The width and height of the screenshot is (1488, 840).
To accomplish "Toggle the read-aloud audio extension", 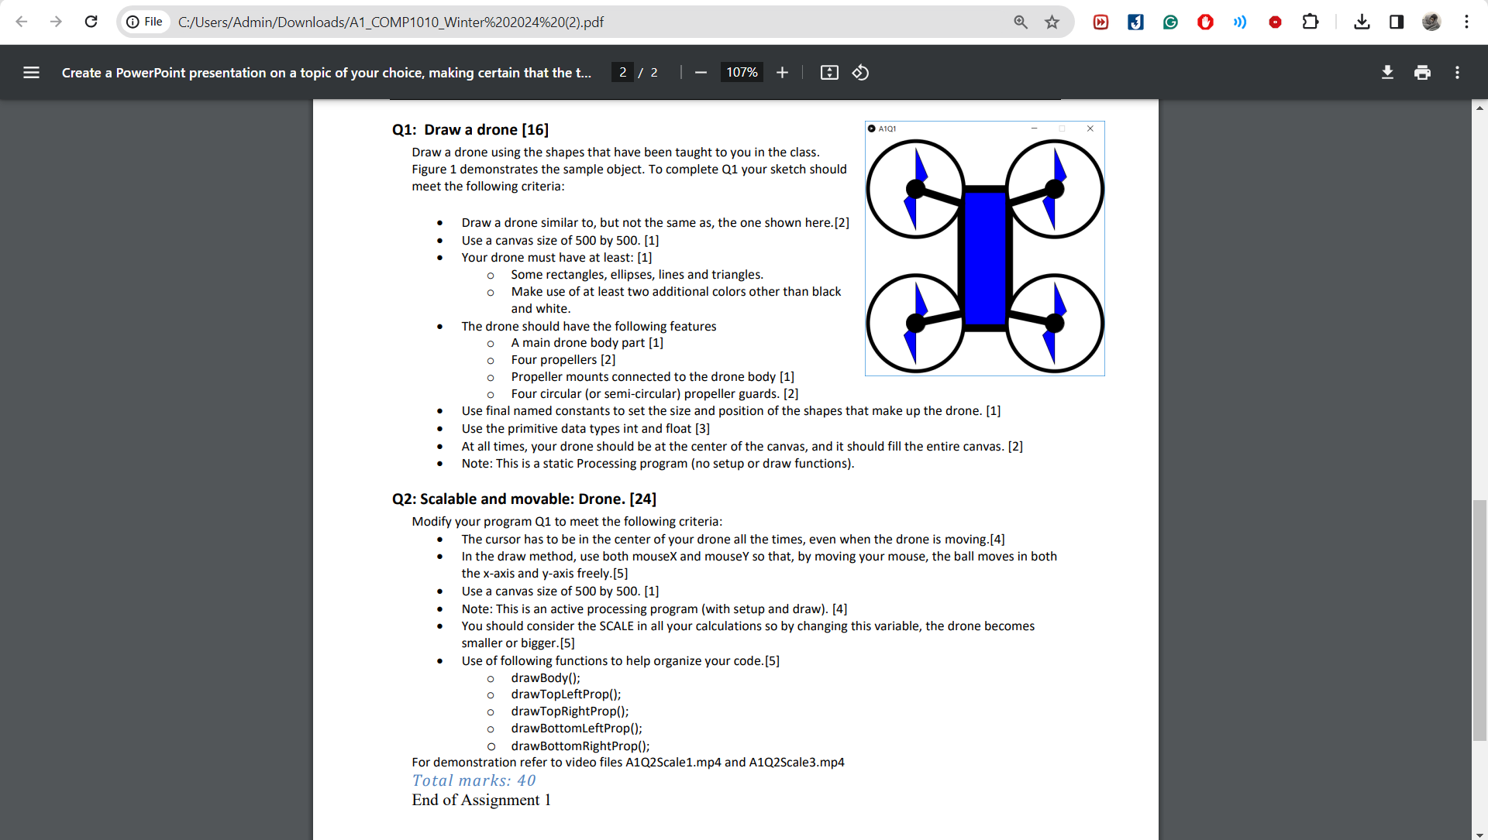I will coord(1239,22).
